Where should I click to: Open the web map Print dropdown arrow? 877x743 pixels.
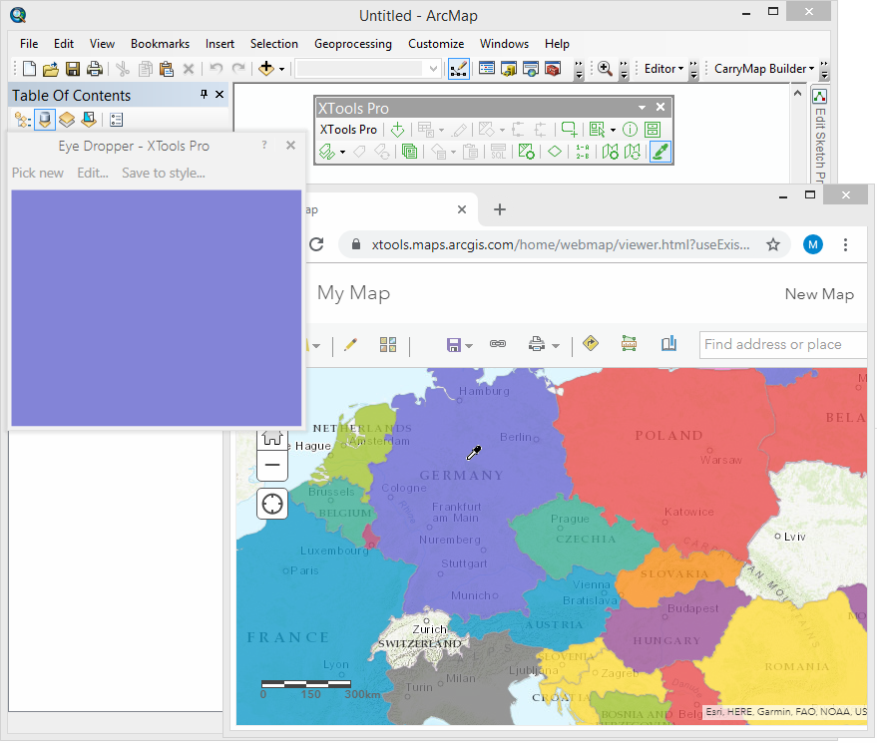pyautogui.click(x=556, y=346)
